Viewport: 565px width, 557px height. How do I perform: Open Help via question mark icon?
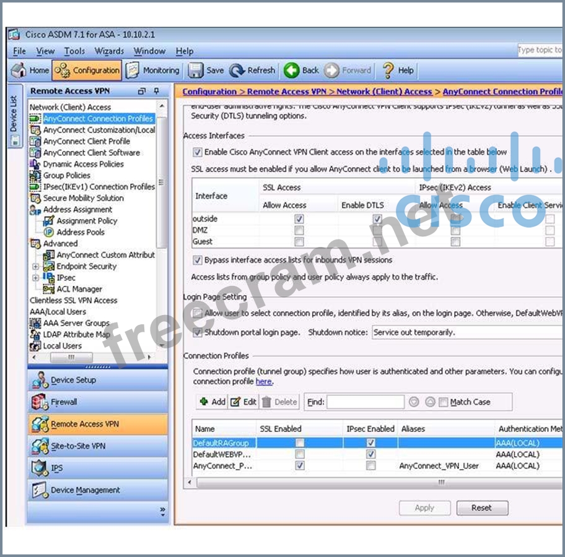click(x=388, y=71)
